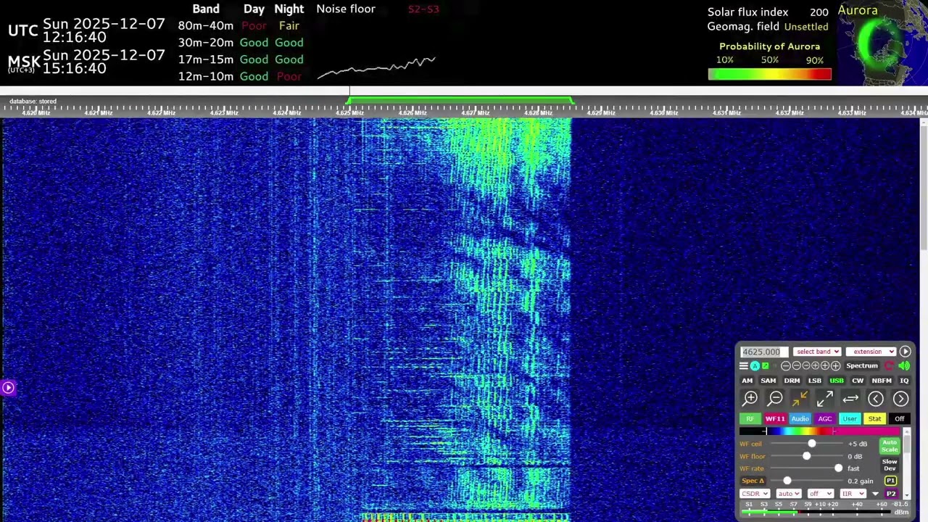Click the control panel scroll-up arrow
The height and width of the screenshot is (522, 928).
click(907, 432)
